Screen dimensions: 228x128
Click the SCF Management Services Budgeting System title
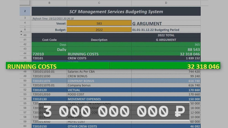click(x=116, y=12)
